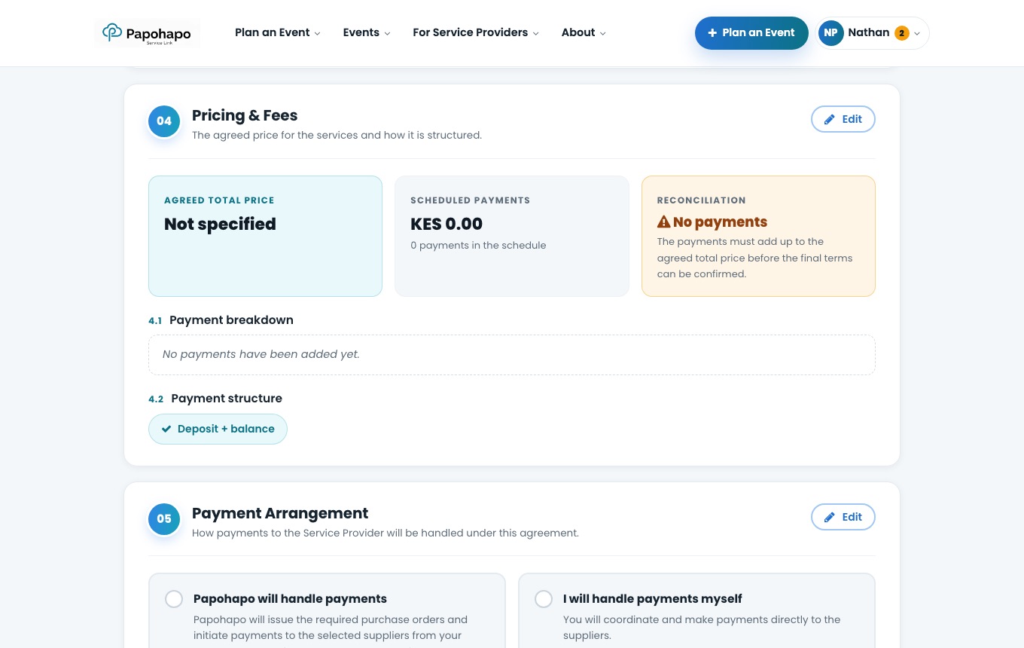The height and width of the screenshot is (648, 1024).
Task: Click the 4.2 Payment structure label
Action: 215,399
